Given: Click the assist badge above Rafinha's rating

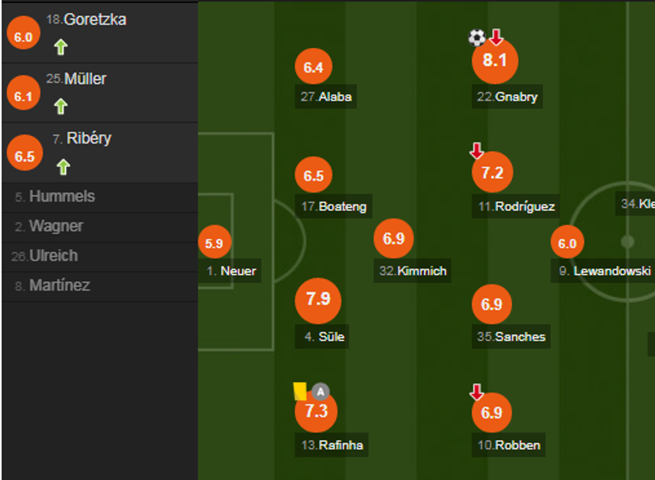Looking at the screenshot, I should click(x=321, y=392).
